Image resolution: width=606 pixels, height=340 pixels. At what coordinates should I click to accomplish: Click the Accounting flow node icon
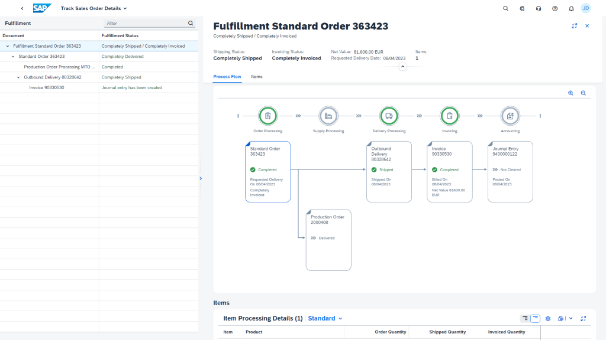510,116
